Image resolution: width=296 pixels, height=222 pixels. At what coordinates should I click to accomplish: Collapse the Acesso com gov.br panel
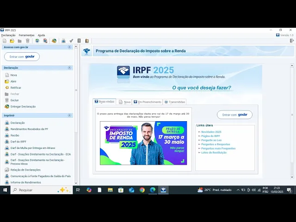(69, 47)
